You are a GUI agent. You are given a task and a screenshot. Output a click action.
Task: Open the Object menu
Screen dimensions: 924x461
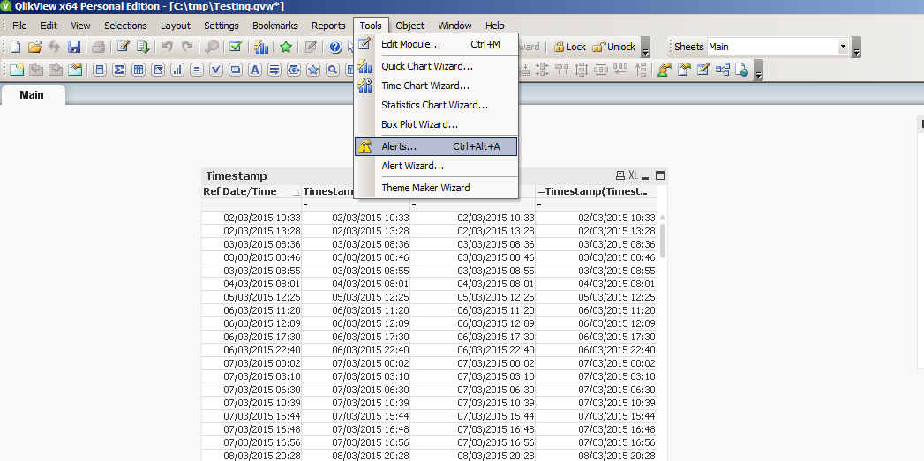(x=410, y=26)
